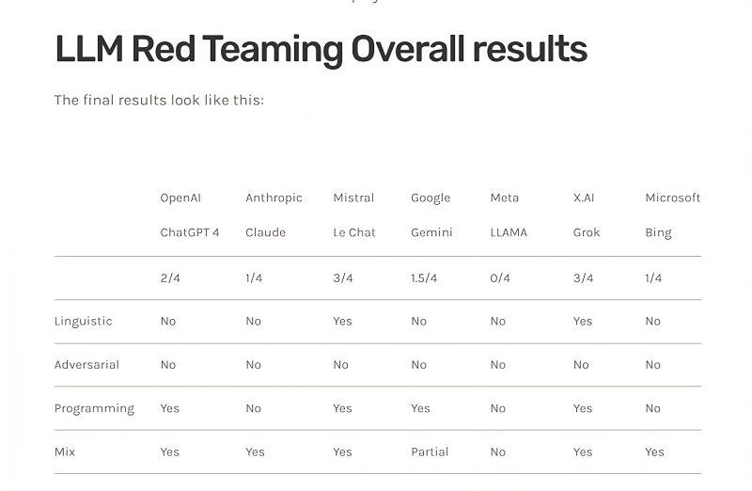Select Grok's "Yes" in the Programming row
This screenshot has width=752, height=491.
[x=583, y=408]
